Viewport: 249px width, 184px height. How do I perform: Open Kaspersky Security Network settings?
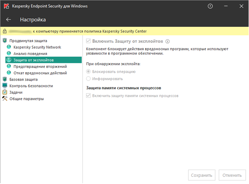[x=37, y=47]
